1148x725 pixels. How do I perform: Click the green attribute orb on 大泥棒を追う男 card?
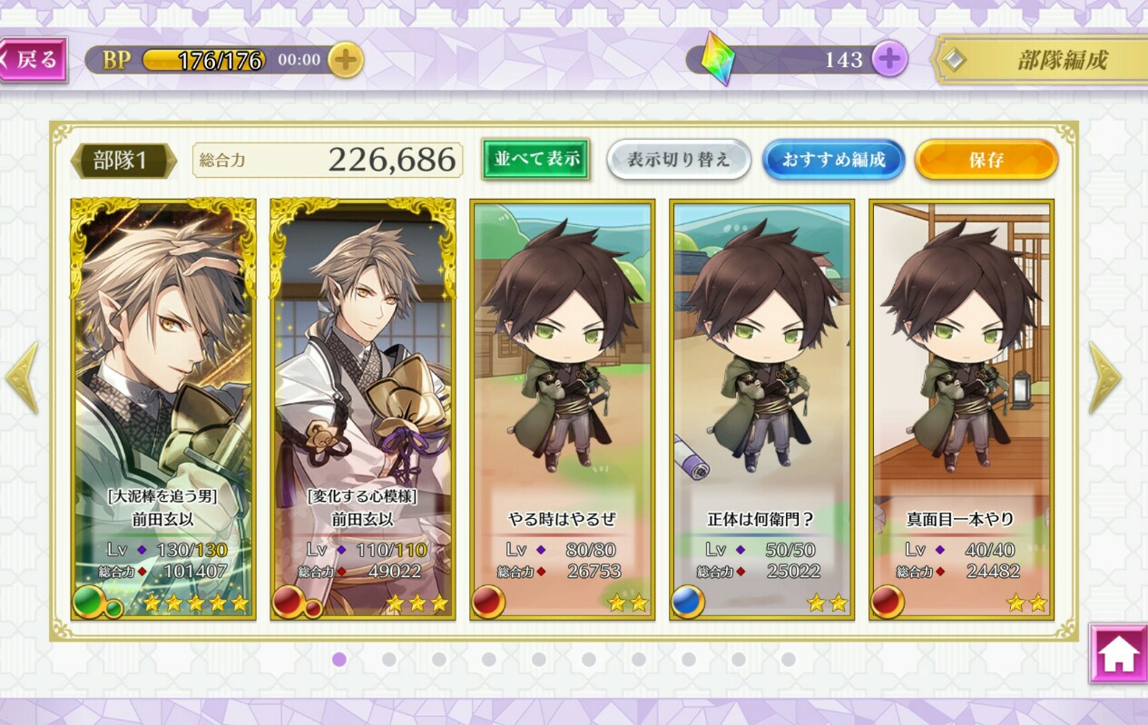(89, 602)
